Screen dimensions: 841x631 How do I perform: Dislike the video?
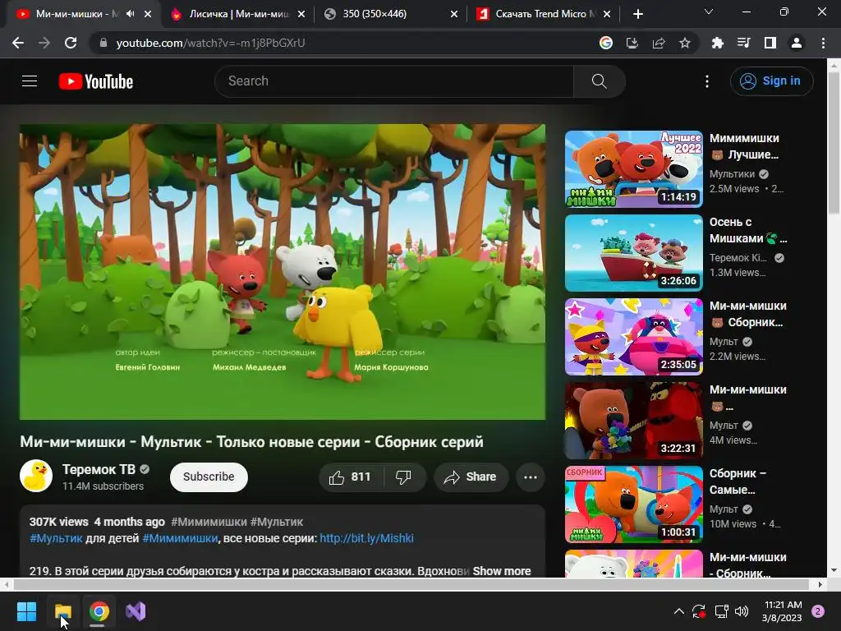403,477
